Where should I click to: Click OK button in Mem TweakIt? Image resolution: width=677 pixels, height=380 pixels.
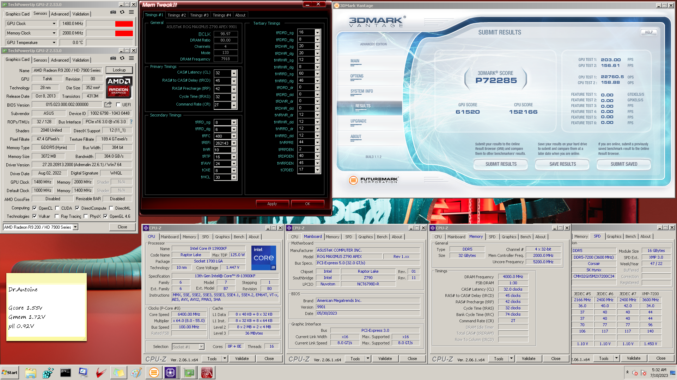click(x=307, y=204)
